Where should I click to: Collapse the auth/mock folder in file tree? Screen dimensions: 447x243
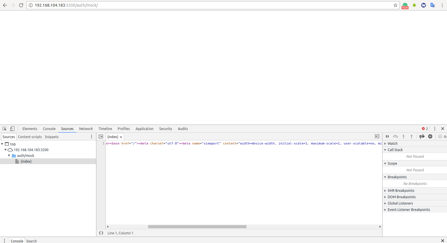tap(9, 155)
